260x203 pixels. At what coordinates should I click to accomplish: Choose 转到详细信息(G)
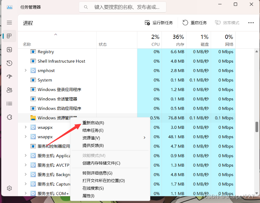(x=97, y=173)
